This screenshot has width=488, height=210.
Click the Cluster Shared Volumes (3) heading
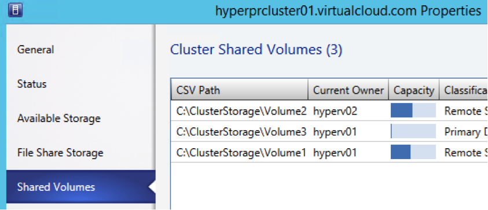click(x=256, y=50)
